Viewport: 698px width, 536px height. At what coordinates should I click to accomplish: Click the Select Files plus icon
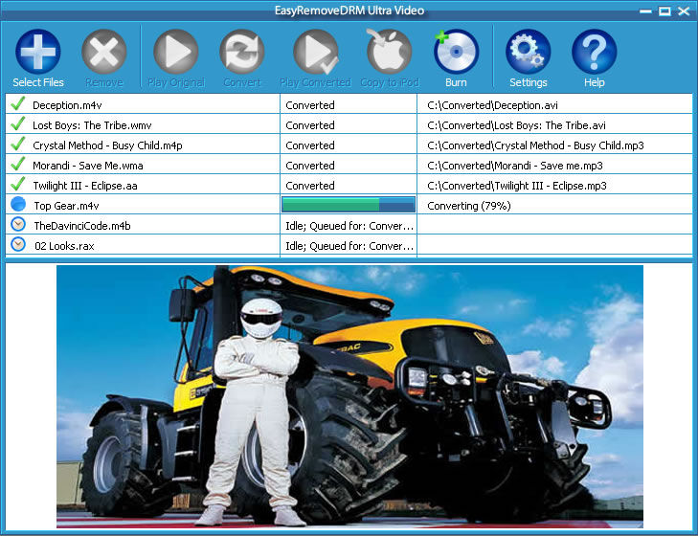coord(38,52)
